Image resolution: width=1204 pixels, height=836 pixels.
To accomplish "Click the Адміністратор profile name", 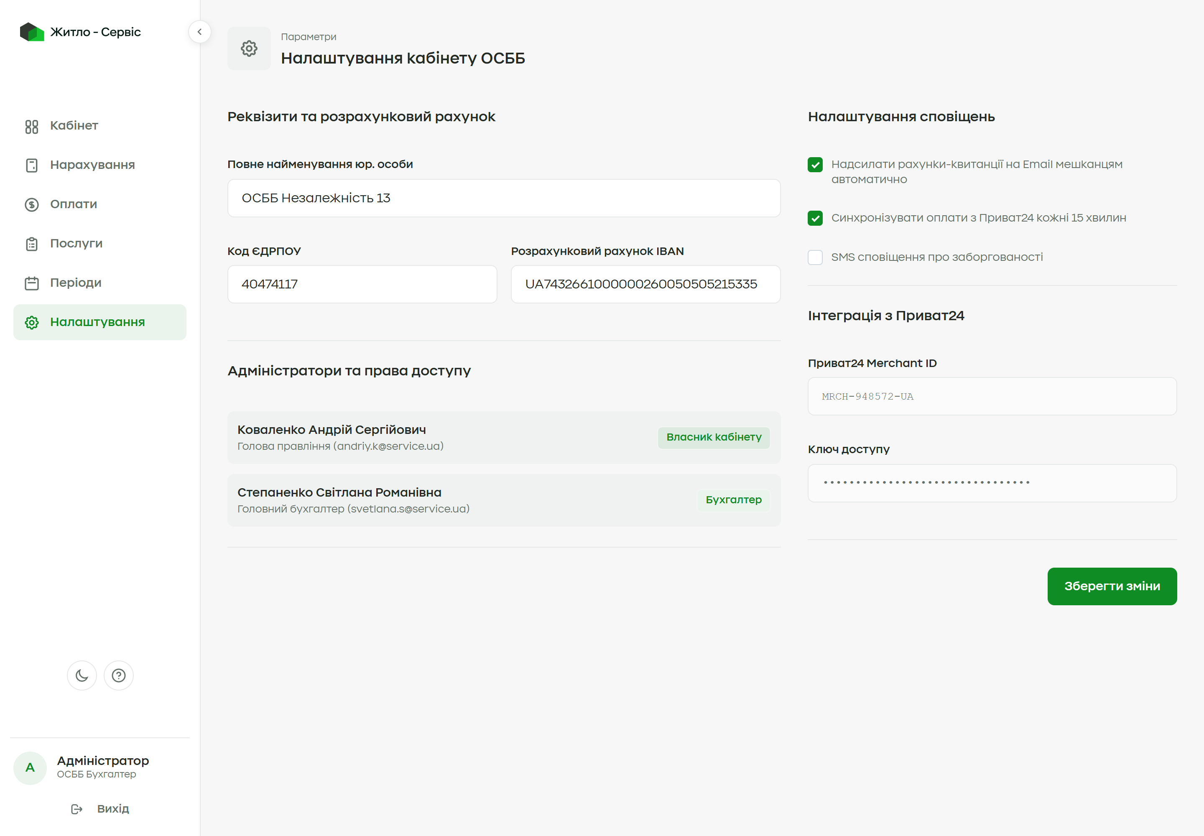I will pyautogui.click(x=103, y=761).
